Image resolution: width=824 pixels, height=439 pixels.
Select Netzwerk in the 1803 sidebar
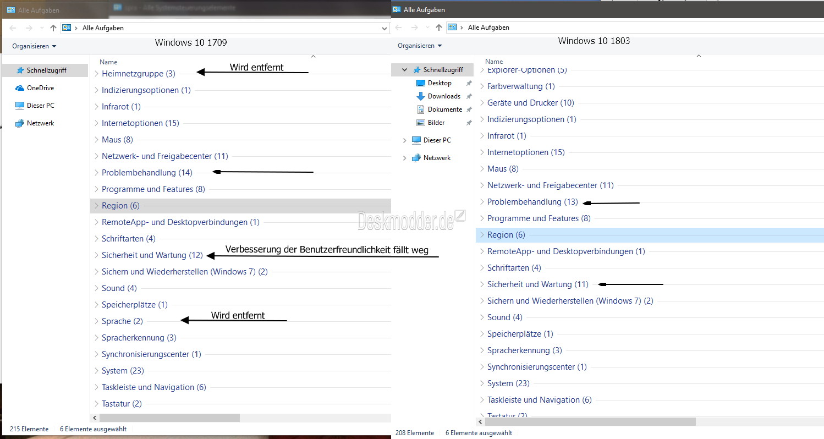(x=431, y=158)
